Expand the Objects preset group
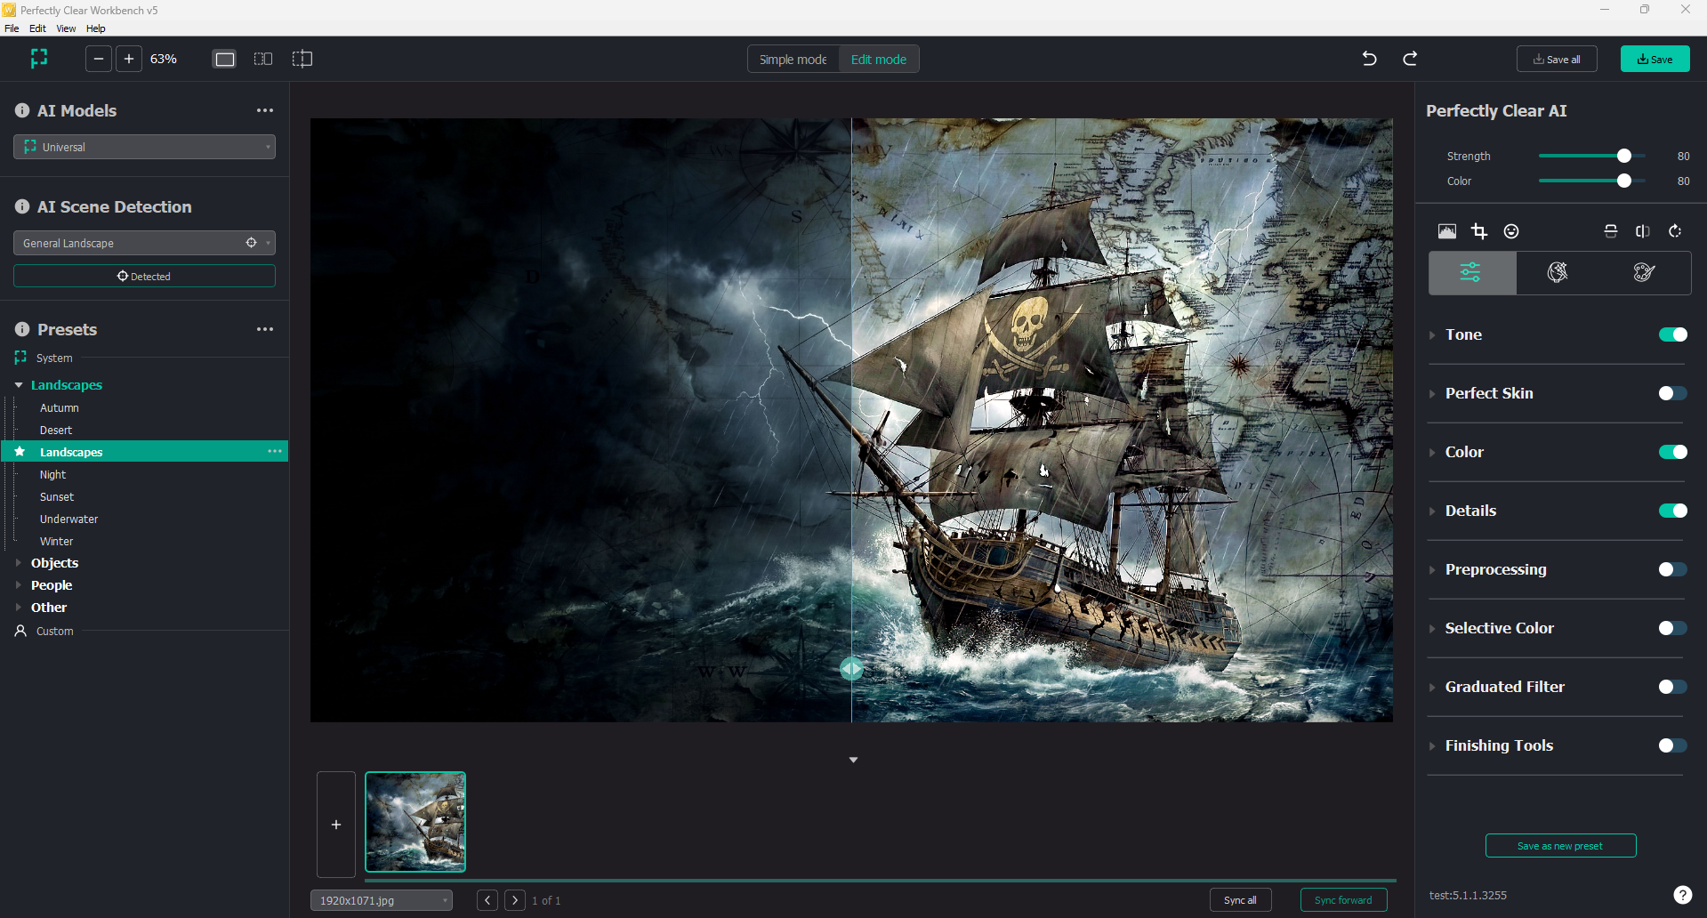This screenshot has width=1707, height=918. [54, 563]
